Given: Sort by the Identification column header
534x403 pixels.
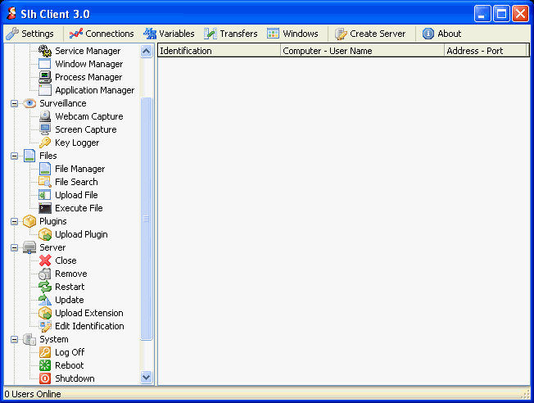Looking at the screenshot, I should coord(218,51).
